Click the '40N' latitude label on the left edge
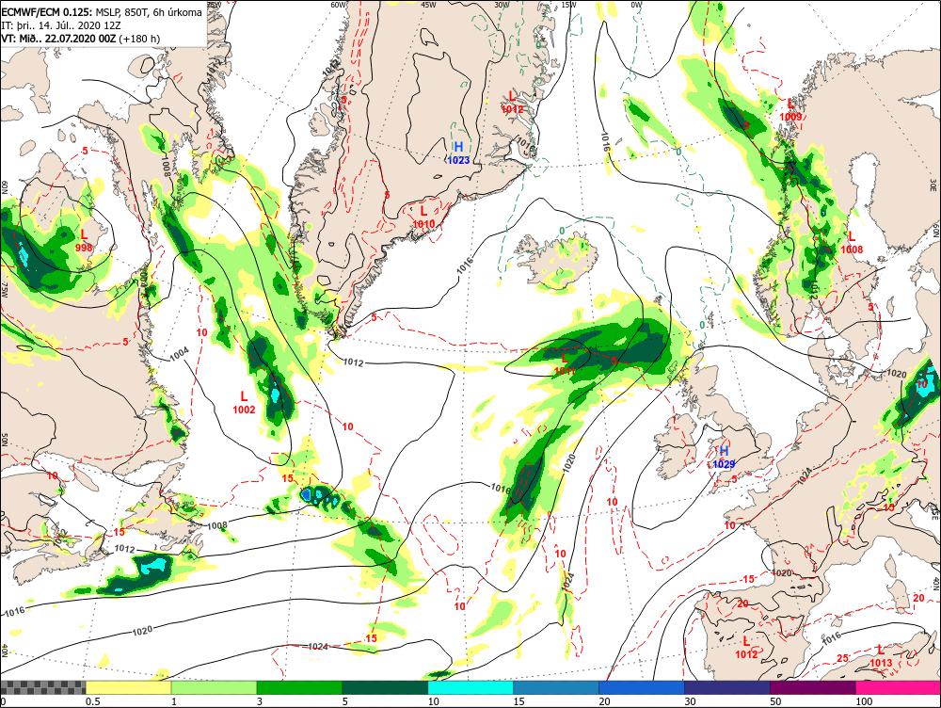This screenshot has width=941, height=708. tap(4, 651)
